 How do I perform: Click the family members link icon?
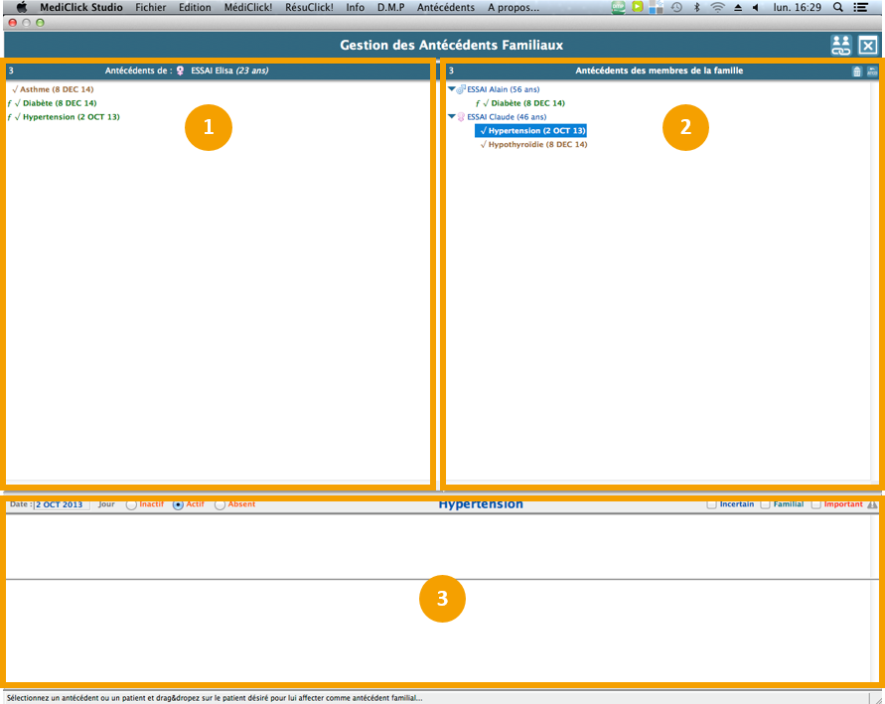pos(841,45)
